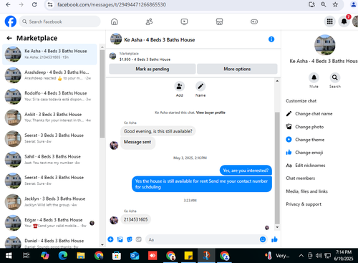
Task: Attach a photo with the image icon
Action: [x=120, y=239]
